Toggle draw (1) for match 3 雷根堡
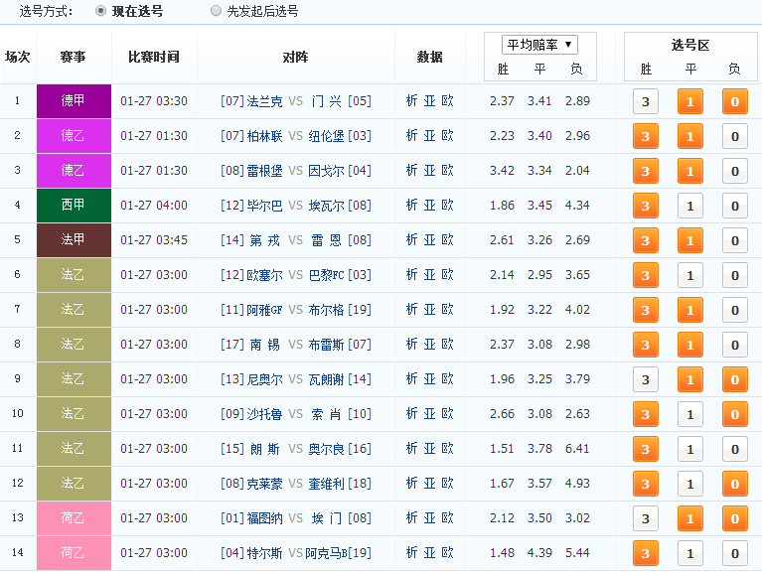Viewport: 762px width, 575px height. [x=690, y=171]
